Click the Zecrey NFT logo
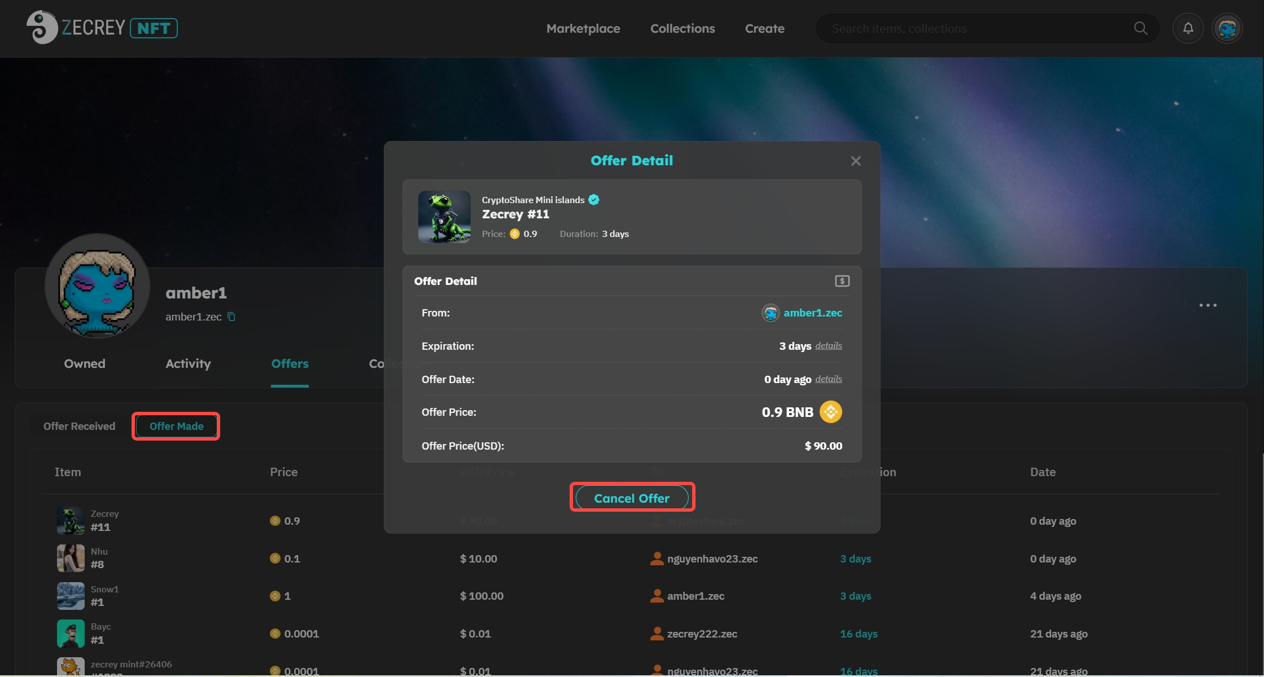Screen dimensions: 1264x677 tap(102, 28)
